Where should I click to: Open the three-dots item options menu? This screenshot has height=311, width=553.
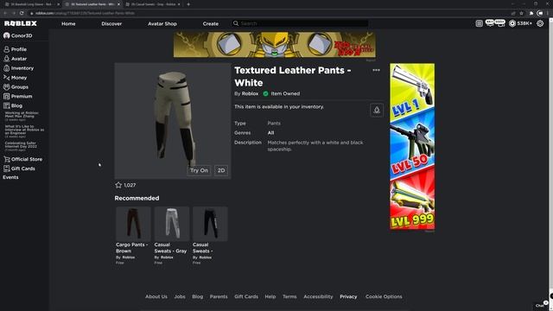377,70
